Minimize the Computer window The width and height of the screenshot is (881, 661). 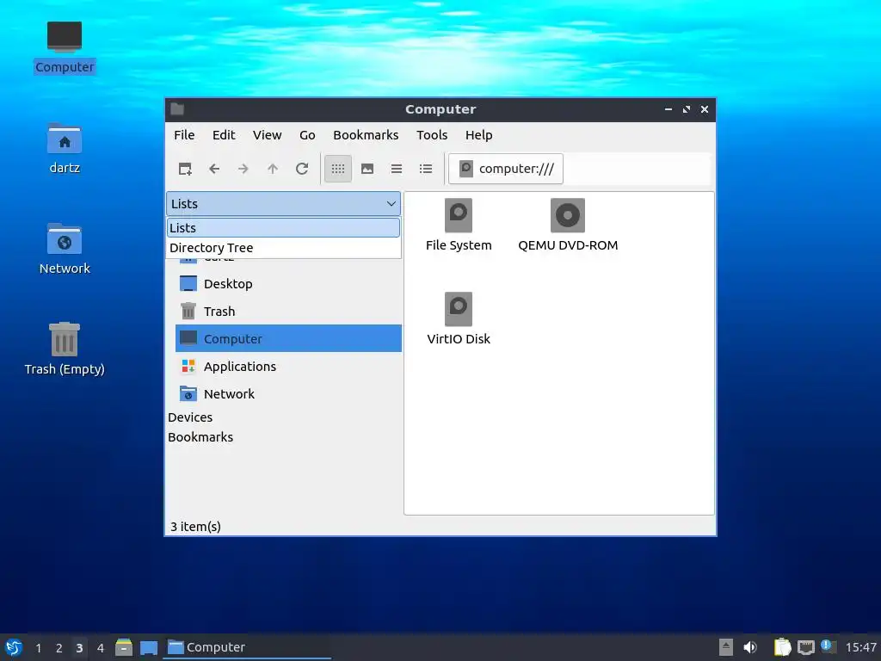click(668, 109)
